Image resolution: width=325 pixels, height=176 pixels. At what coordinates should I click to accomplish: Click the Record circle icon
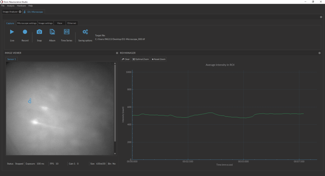[x=25, y=32]
